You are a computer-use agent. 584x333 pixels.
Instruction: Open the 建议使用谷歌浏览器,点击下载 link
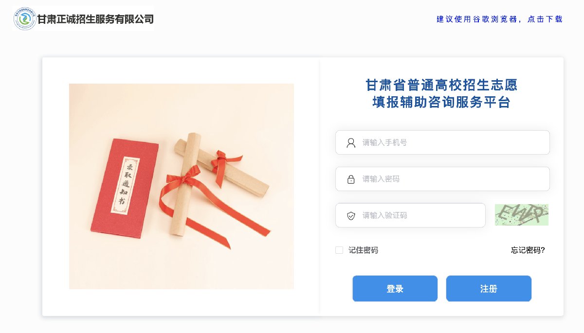point(499,19)
